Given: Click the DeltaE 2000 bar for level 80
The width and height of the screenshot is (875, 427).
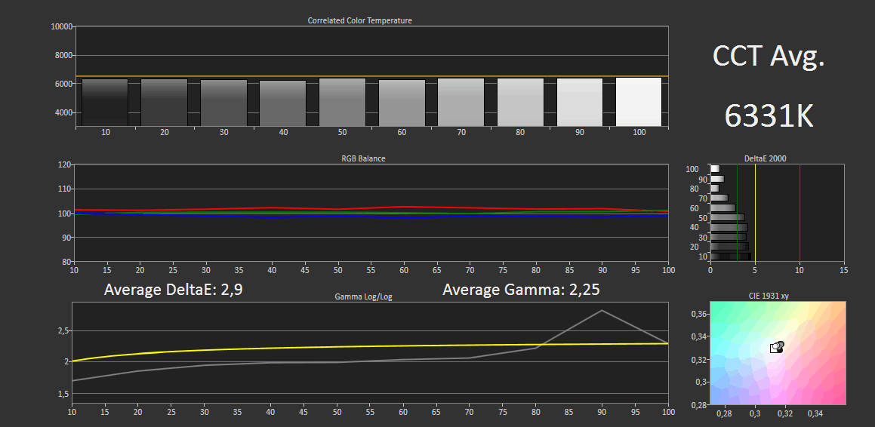Looking at the screenshot, I should coord(715,189).
